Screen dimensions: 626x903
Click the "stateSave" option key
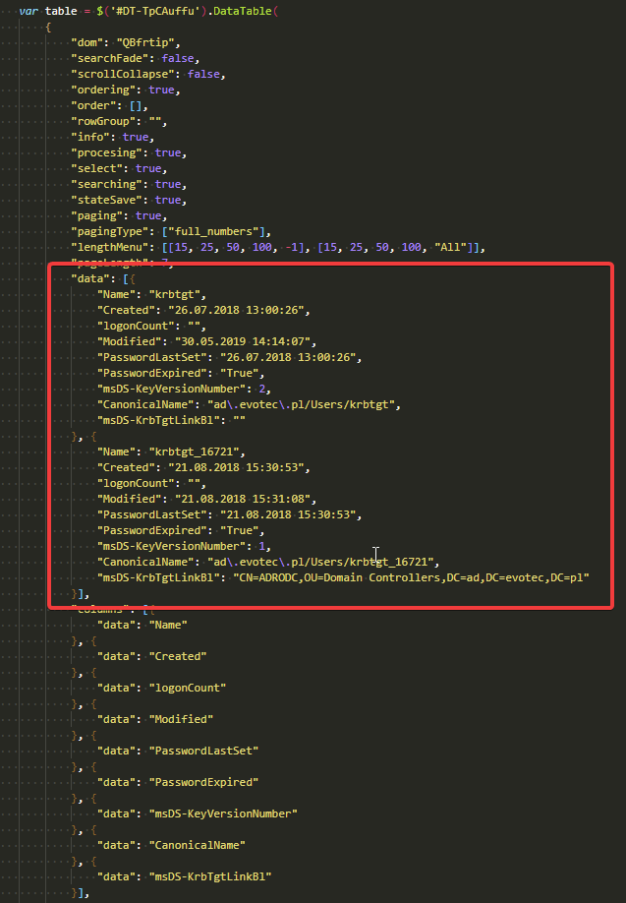click(109, 200)
